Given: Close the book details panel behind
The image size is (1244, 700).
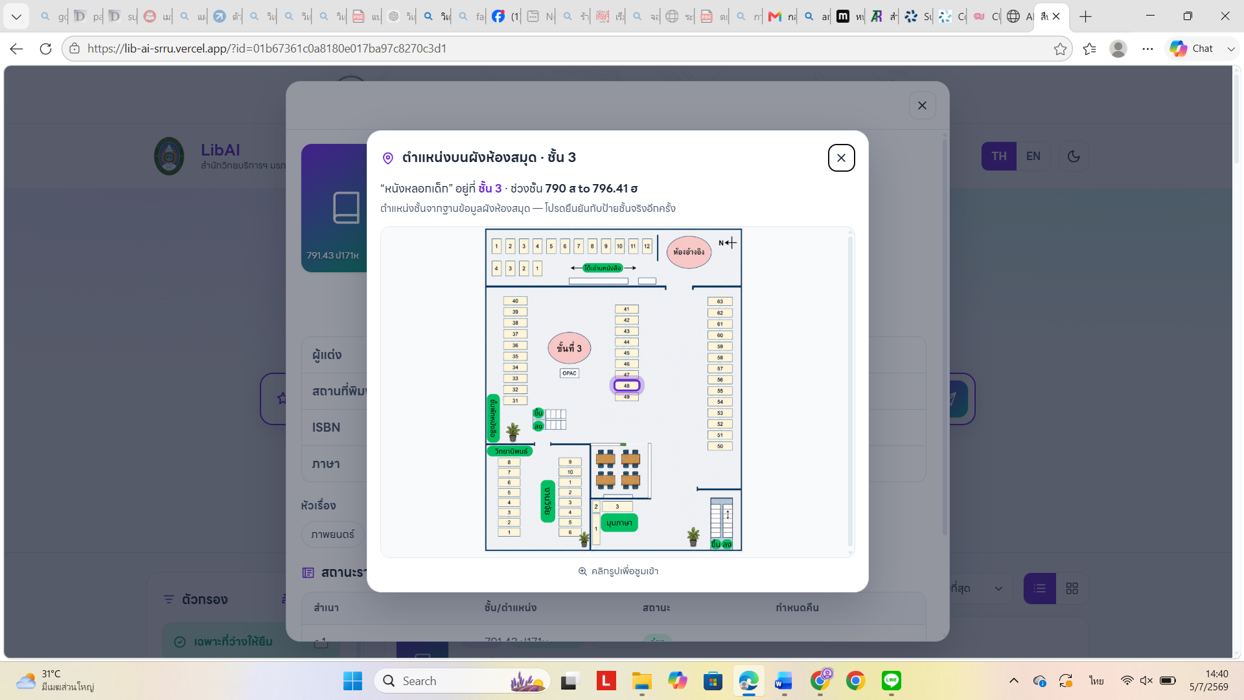Looking at the screenshot, I should [922, 106].
